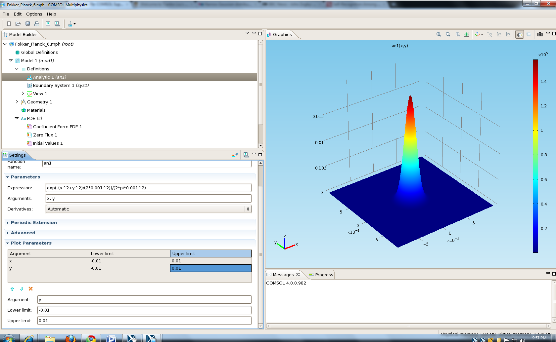Click the Save file toolbar icon
The height and width of the screenshot is (342, 556).
click(x=28, y=24)
